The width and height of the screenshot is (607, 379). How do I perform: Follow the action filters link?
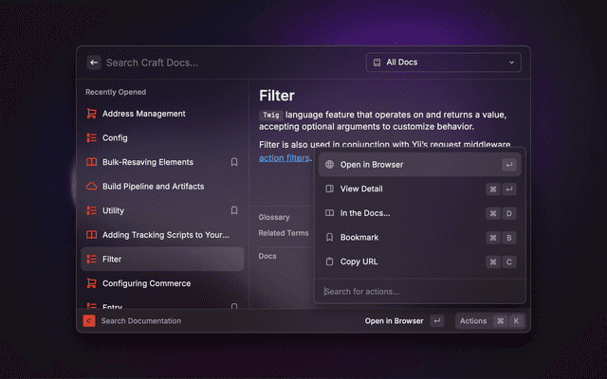[x=284, y=158]
